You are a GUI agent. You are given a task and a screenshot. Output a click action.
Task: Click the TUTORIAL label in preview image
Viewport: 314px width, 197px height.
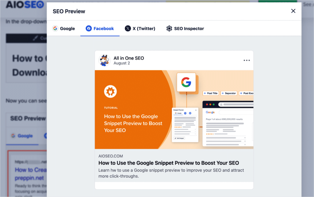pos(111,108)
